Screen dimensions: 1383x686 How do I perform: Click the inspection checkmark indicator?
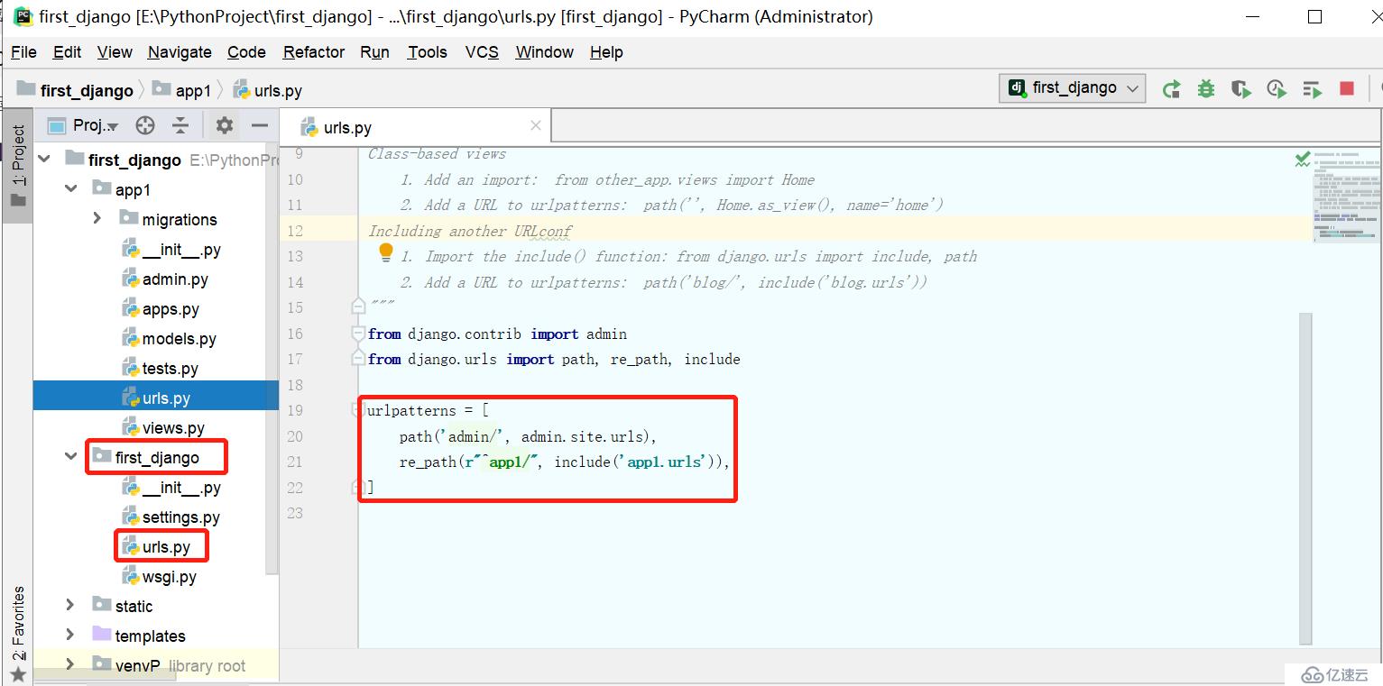coord(1303,160)
